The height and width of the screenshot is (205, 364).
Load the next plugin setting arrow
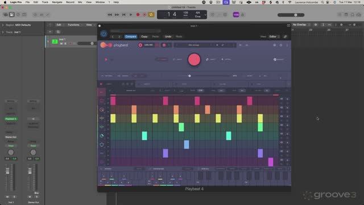pyautogui.click(x=119, y=36)
